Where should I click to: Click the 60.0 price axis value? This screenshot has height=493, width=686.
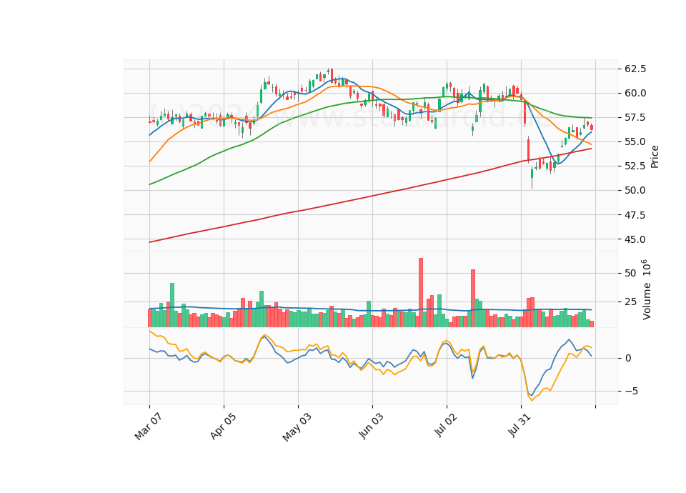point(635,93)
